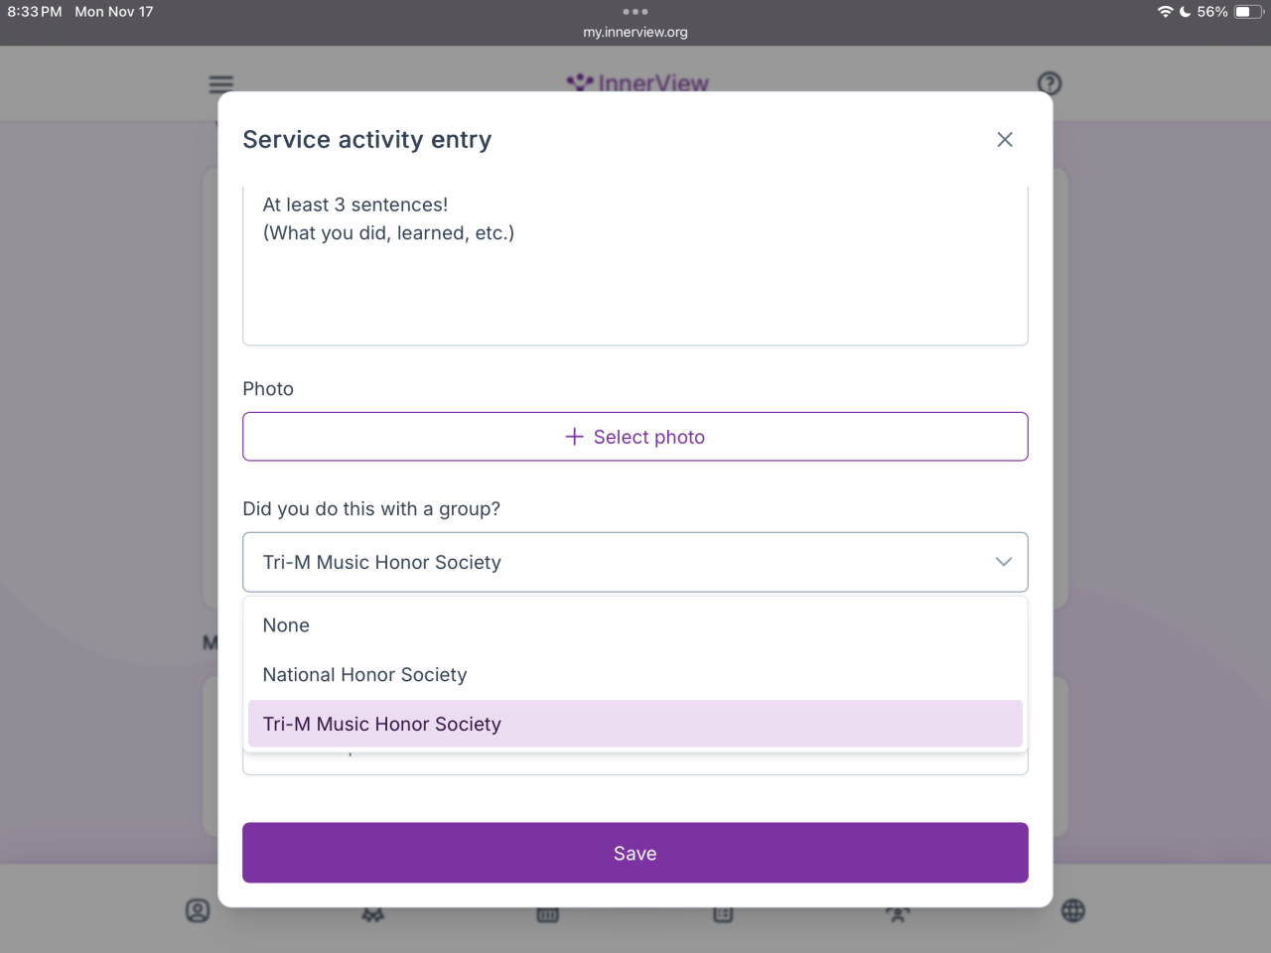Click the Tri-M Music Honor Society combo box
1271x953 pixels.
616,562
